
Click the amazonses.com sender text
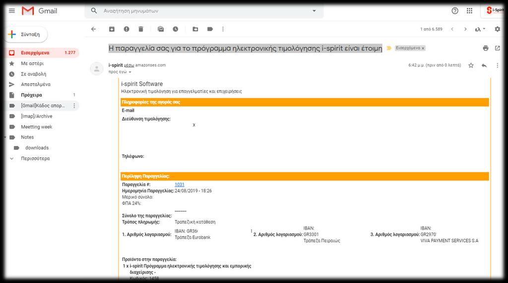150,65
